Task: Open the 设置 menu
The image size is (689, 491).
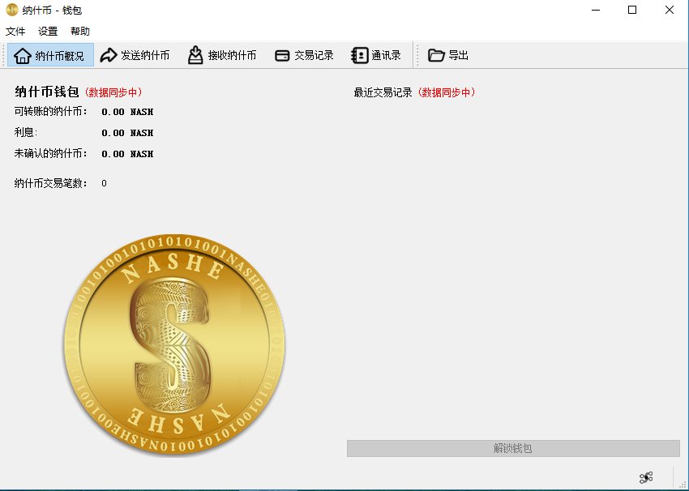Action: pyautogui.click(x=48, y=31)
